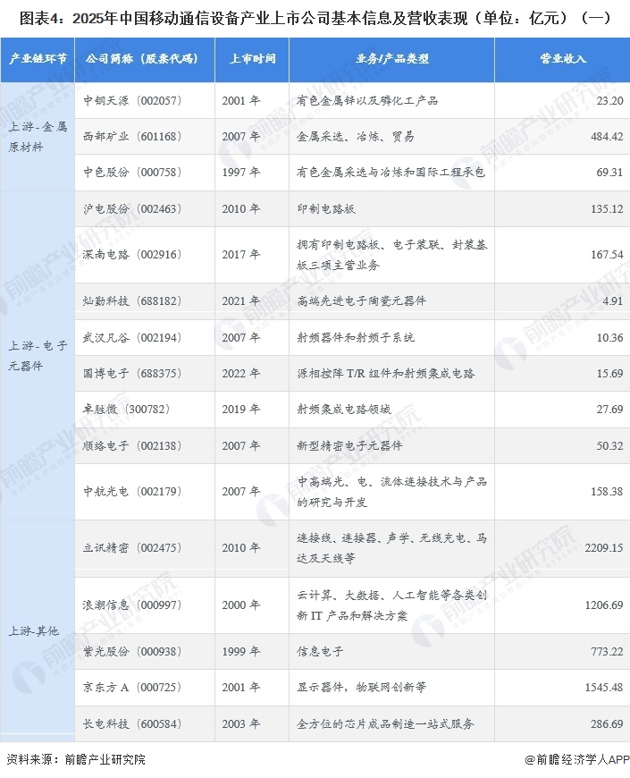Screen dimensions: 630x778
Task: Click 2019年 listing year of 卓胜微
Action: coord(241,409)
